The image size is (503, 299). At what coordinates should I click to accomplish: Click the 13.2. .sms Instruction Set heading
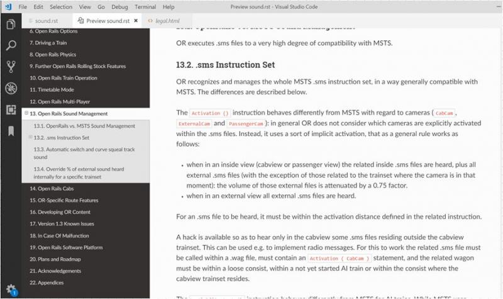225,65
